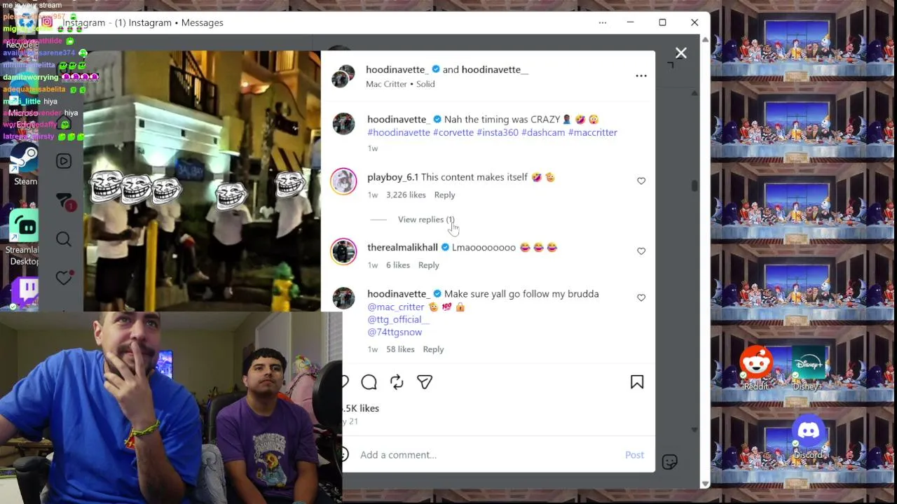Viewport: 897px width, 504px height.
Task: Click playboy_6.1's profile picture
Action: [x=343, y=181]
